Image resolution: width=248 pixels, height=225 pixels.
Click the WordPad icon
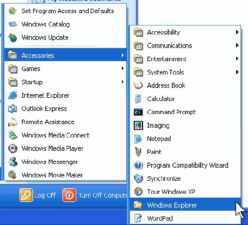point(138,218)
